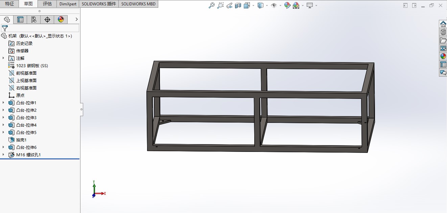Open the Edit Appearance color ball
The image size is (447, 213).
287,5
